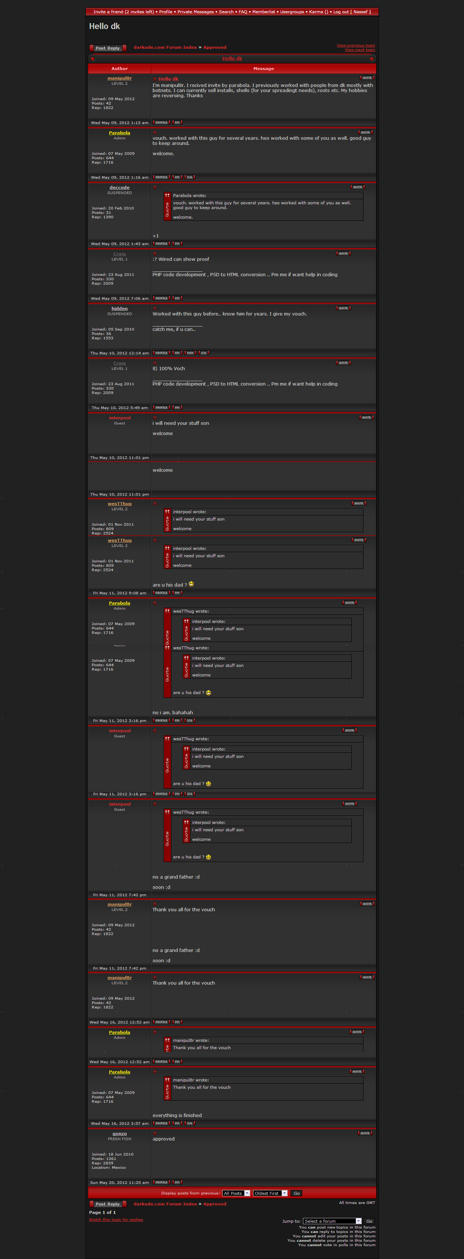
Task: Open the 'All Posts' dropdown
Action: point(236,1193)
